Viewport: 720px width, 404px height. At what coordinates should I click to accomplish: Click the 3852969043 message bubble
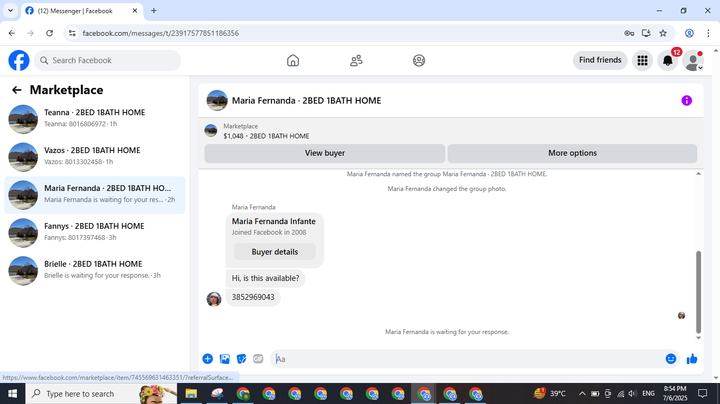pyautogui.click(x=253, y=297)
